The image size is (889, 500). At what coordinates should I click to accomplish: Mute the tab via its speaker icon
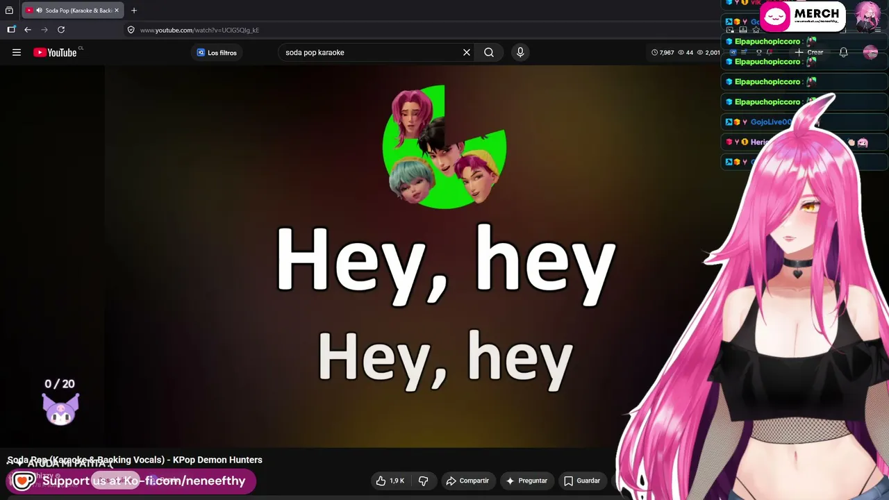39,10
